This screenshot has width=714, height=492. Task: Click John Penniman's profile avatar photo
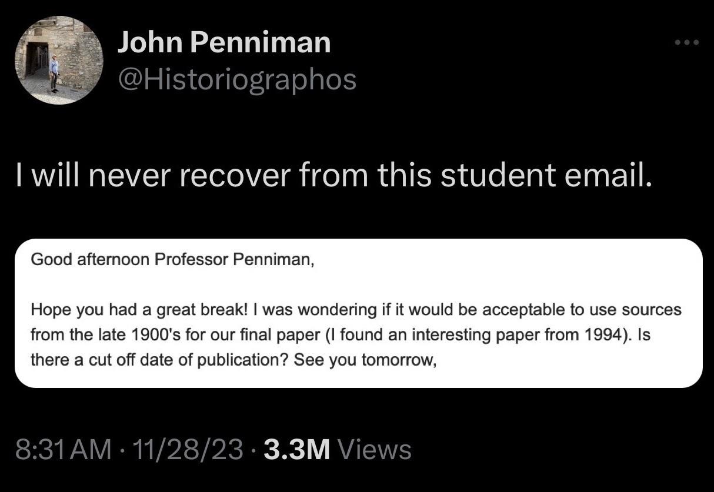click(59, 60)
